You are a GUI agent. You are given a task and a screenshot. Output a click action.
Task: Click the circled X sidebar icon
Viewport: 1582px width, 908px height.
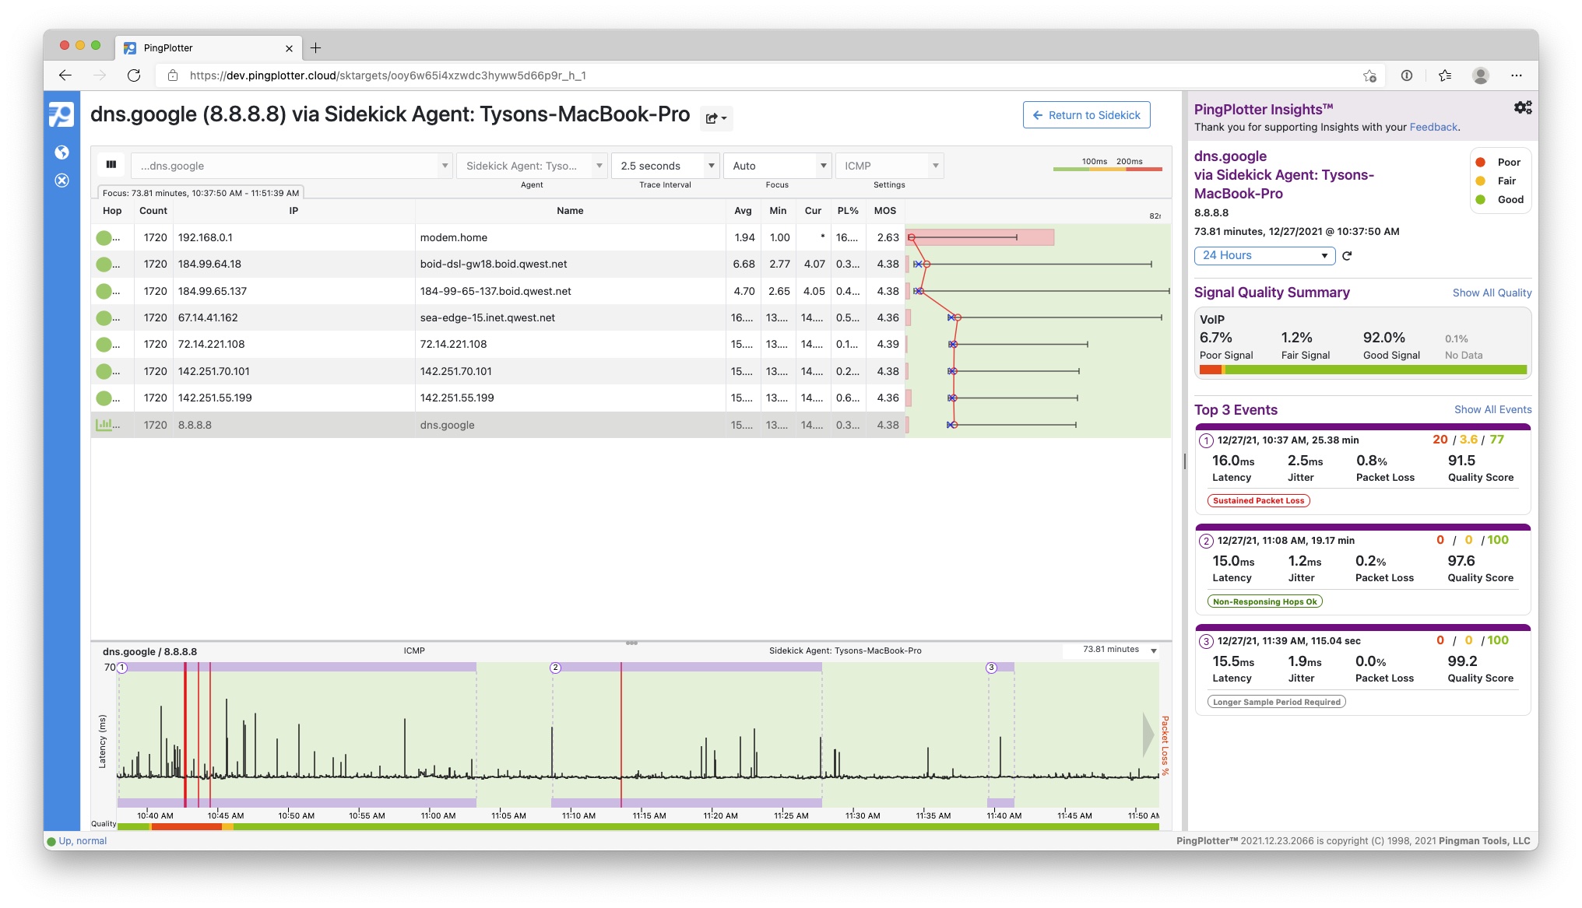tap(62, 181)
